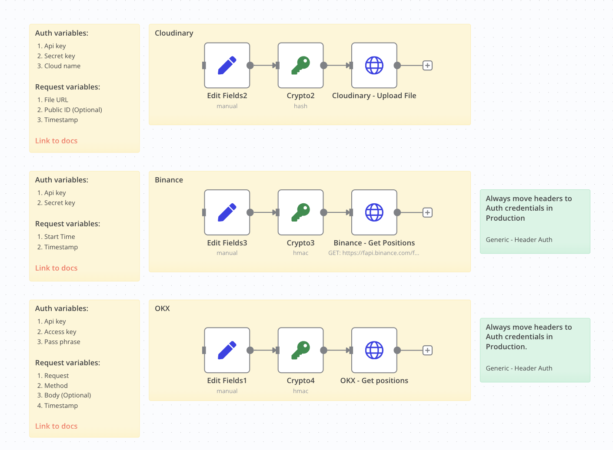Select the Binance - Get Positions HTTP node
This screenshot has width=613, height=450.
[x=374, y=212]
